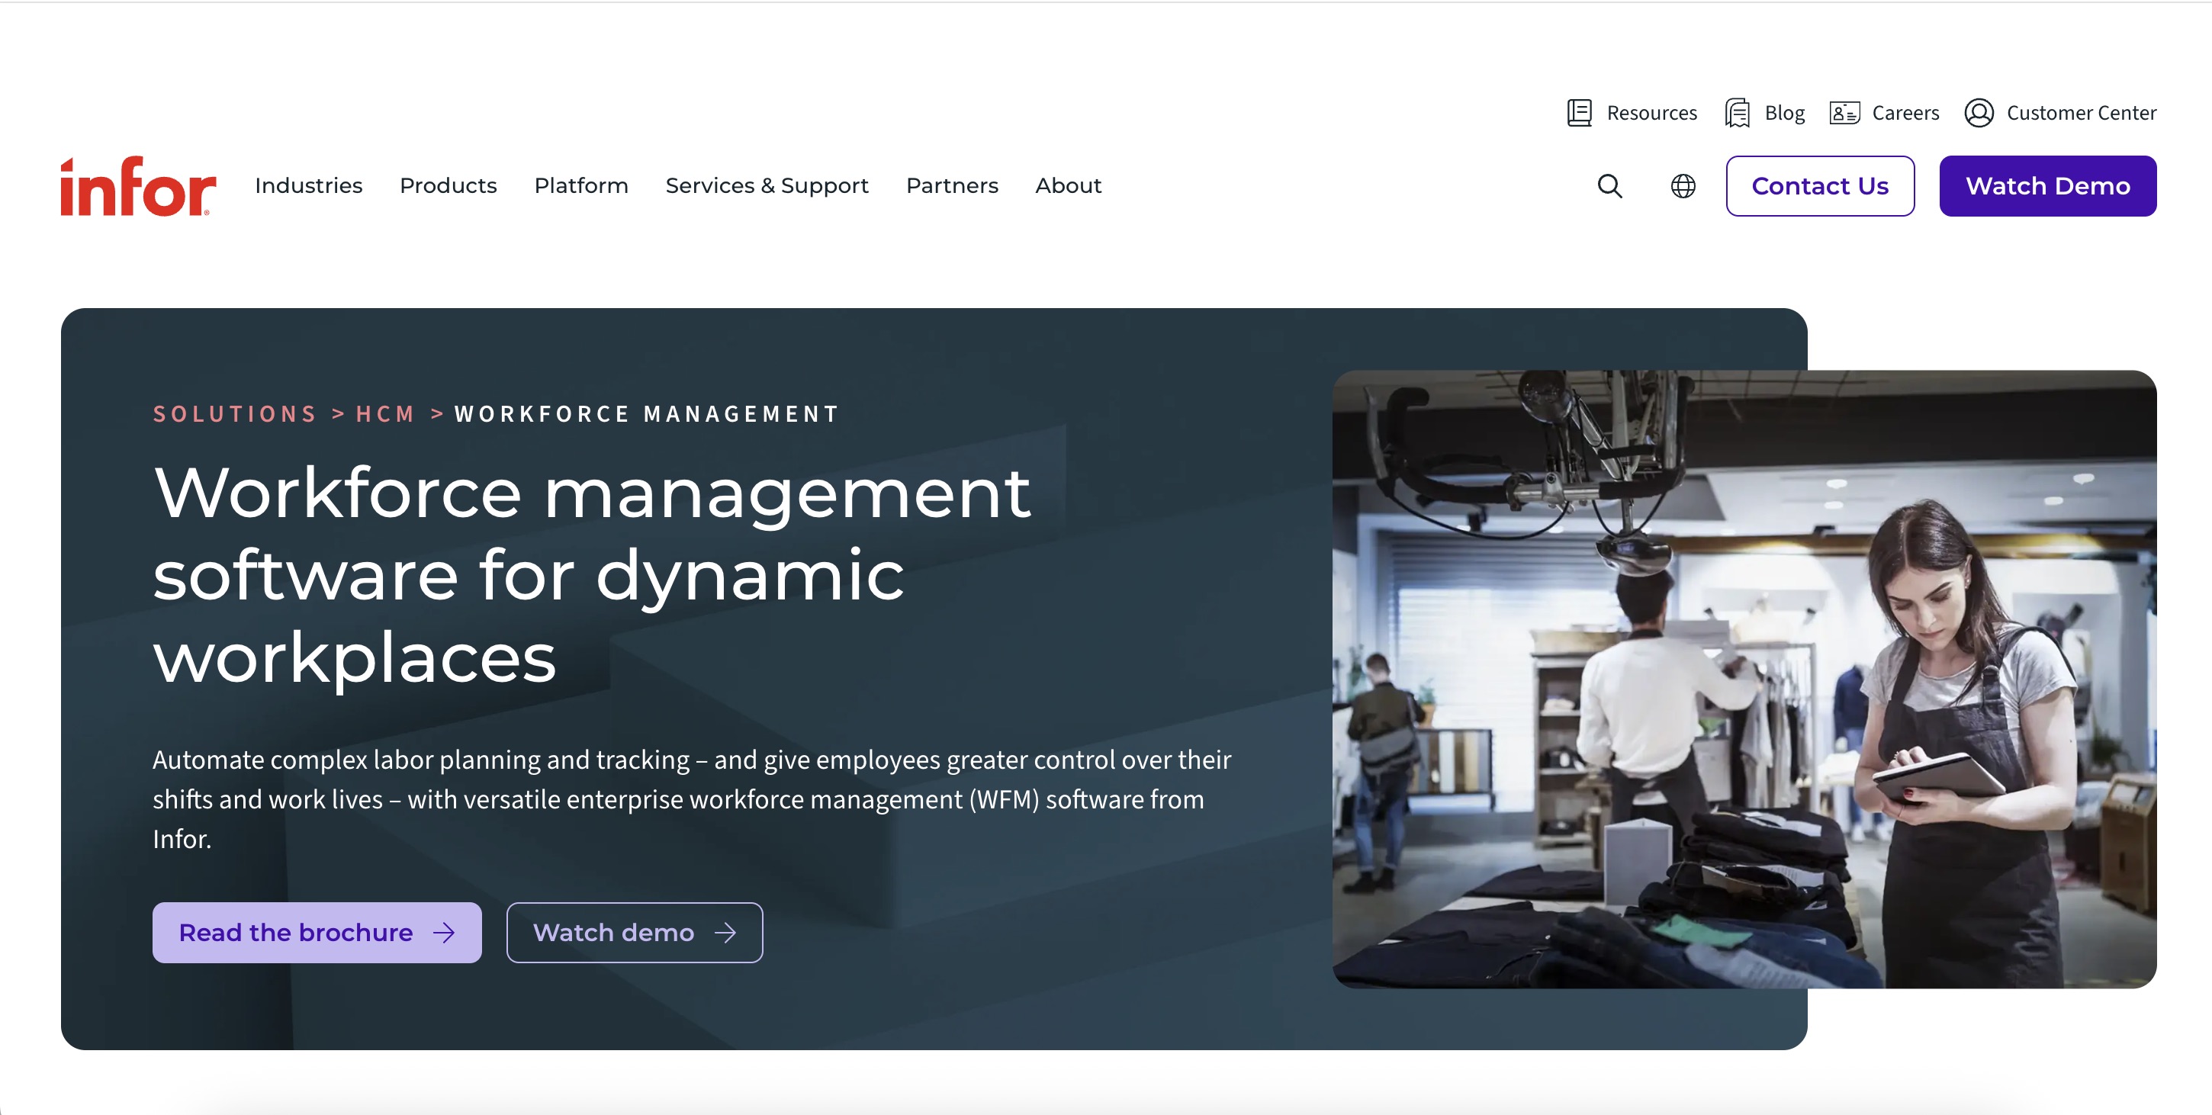Click the retail store worker photo
The image size is (2212, 1115).
(x=1744, y=678)
